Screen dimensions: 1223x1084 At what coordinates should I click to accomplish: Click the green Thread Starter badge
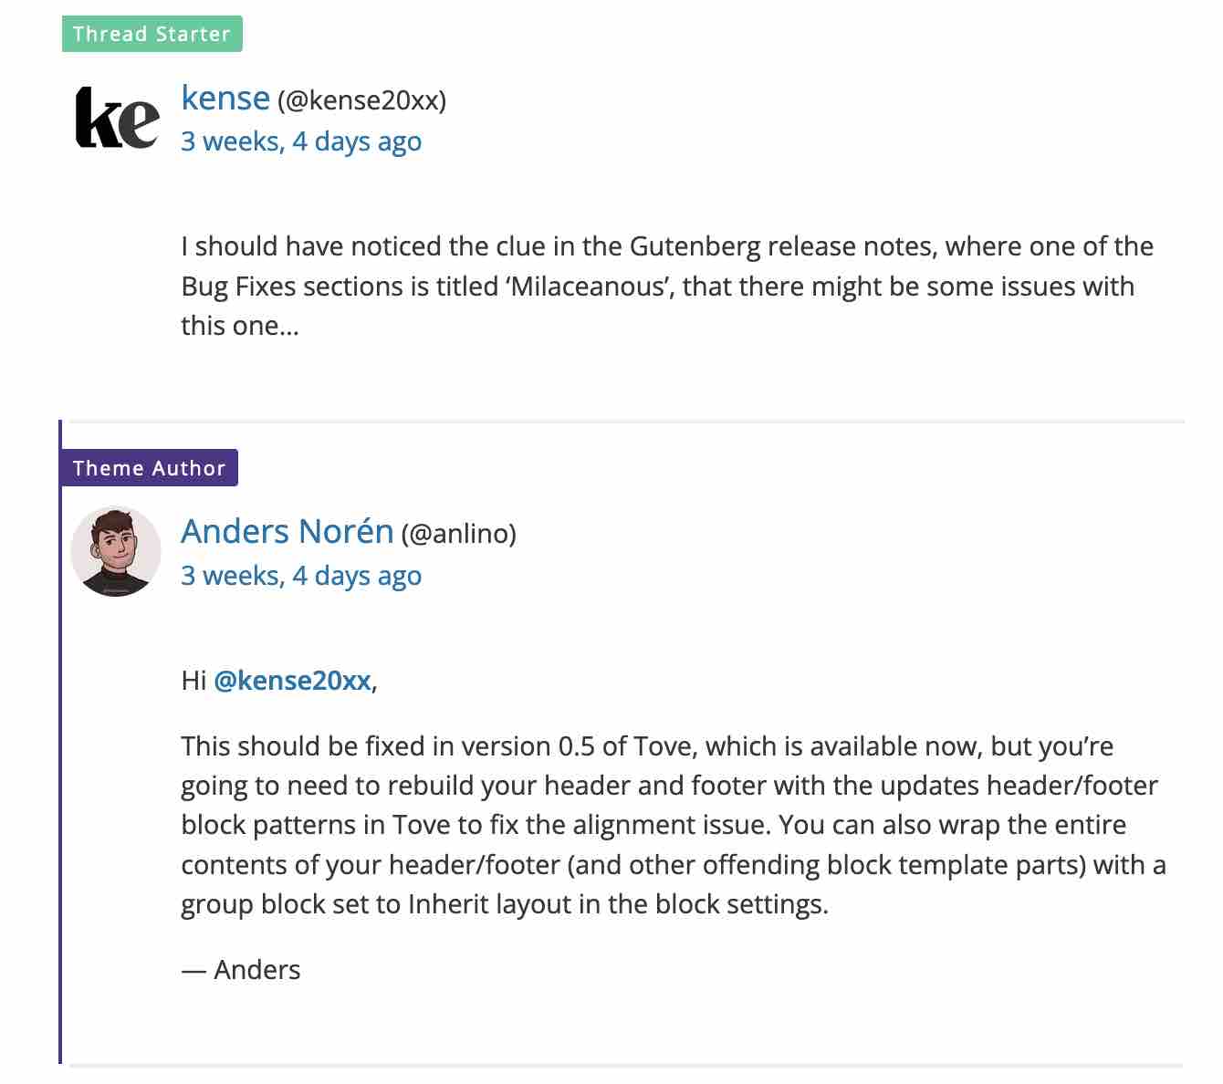point(152,34)
